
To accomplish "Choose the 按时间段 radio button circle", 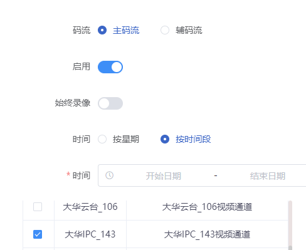I will [165, 139].
